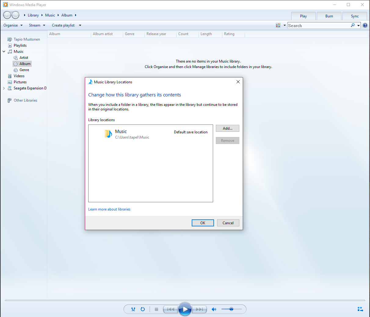Select Artist under Music
The width and height of the screenshot is (370, 317).
pyautogui.click(x=21, y=58)
